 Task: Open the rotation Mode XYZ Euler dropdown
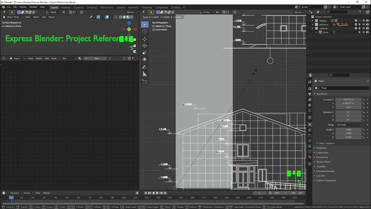[349, 125]
